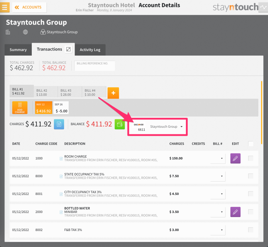Switch to Bill #3 $28.00
The width and height of the screenshot is (268, 247).
coord(70,92)
